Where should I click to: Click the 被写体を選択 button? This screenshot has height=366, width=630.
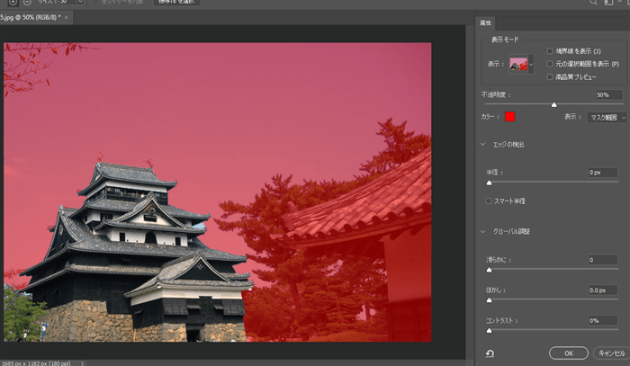(x=176, y=2)
